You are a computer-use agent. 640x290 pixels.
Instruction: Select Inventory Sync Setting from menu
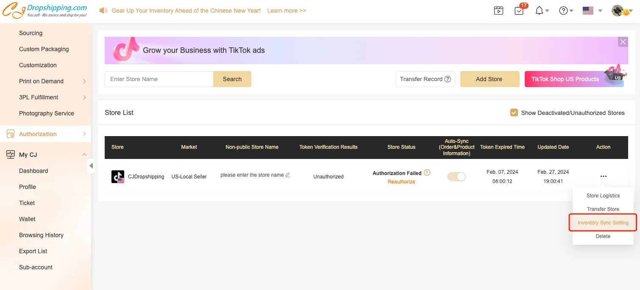tap(603, 223)
